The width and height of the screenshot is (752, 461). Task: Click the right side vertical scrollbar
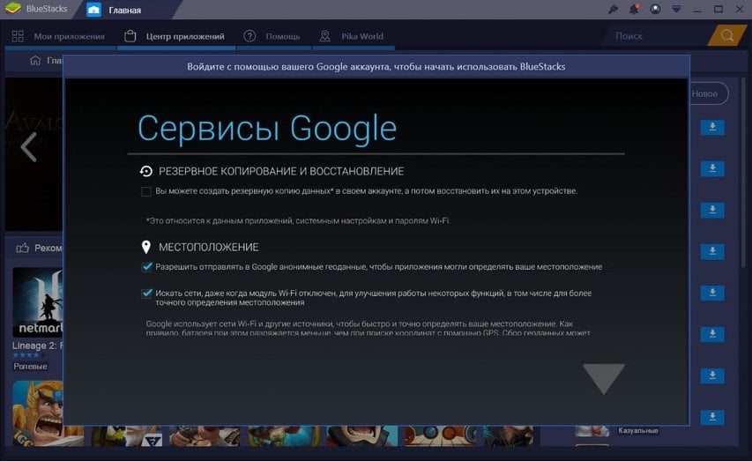click(x=743, y=173)
